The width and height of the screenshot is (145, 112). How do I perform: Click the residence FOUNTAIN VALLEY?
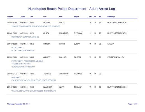tap(116, 57)
